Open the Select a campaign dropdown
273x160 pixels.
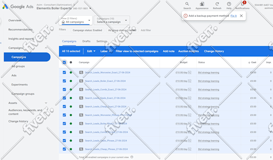pyautogui.click(x=112, y=20)
